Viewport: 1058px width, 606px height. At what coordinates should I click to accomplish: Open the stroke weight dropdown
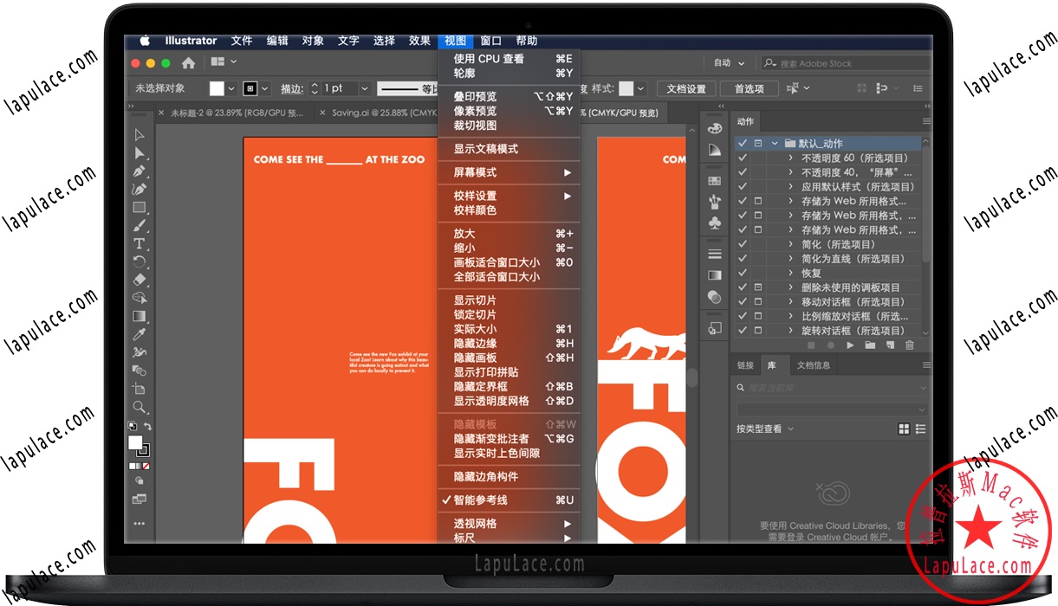pyautogui.click(x=365, y=88)
